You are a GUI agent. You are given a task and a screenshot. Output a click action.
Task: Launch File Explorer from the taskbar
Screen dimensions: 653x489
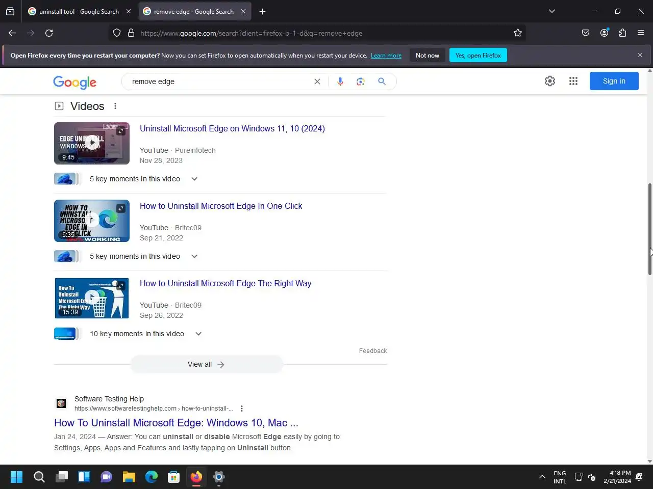(x=129, y=477)
